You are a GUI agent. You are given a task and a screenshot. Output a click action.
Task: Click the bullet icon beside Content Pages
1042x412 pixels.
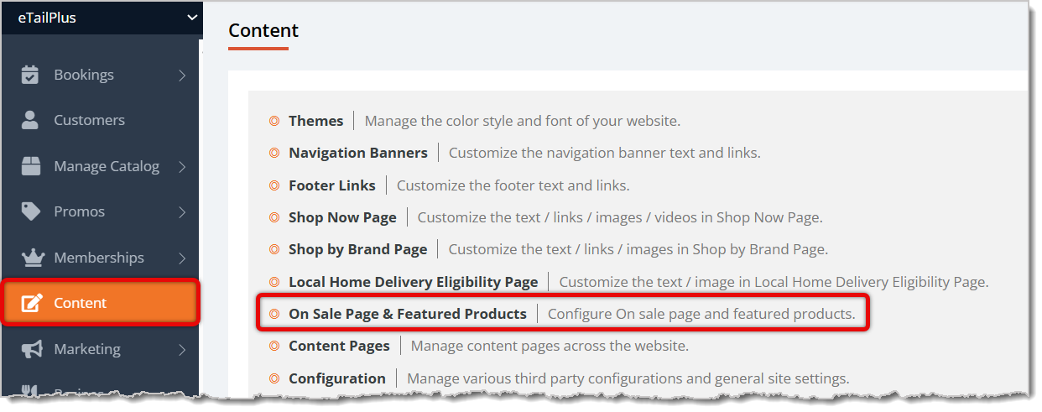(274, 346)
